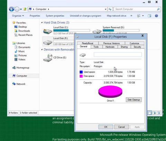Click the Change your view icon

pyautogui.click(x=139, y=16)
